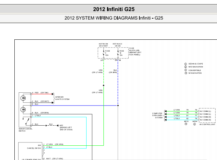Viewport: 217px width, 160px height.
Task: Click pin number 91 on the LT BLU line
Action: (x=187, y=116)
